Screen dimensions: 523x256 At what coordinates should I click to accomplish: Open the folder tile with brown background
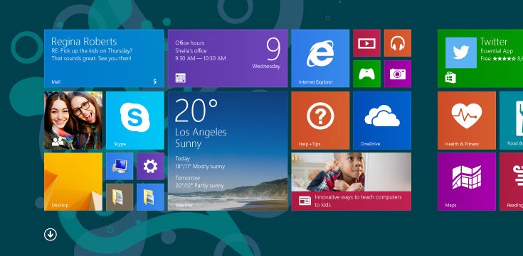tap(120, 197)
